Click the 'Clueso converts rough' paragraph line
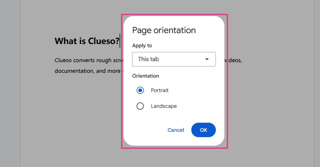Viewport: 320px width, 167px height. 89,60
